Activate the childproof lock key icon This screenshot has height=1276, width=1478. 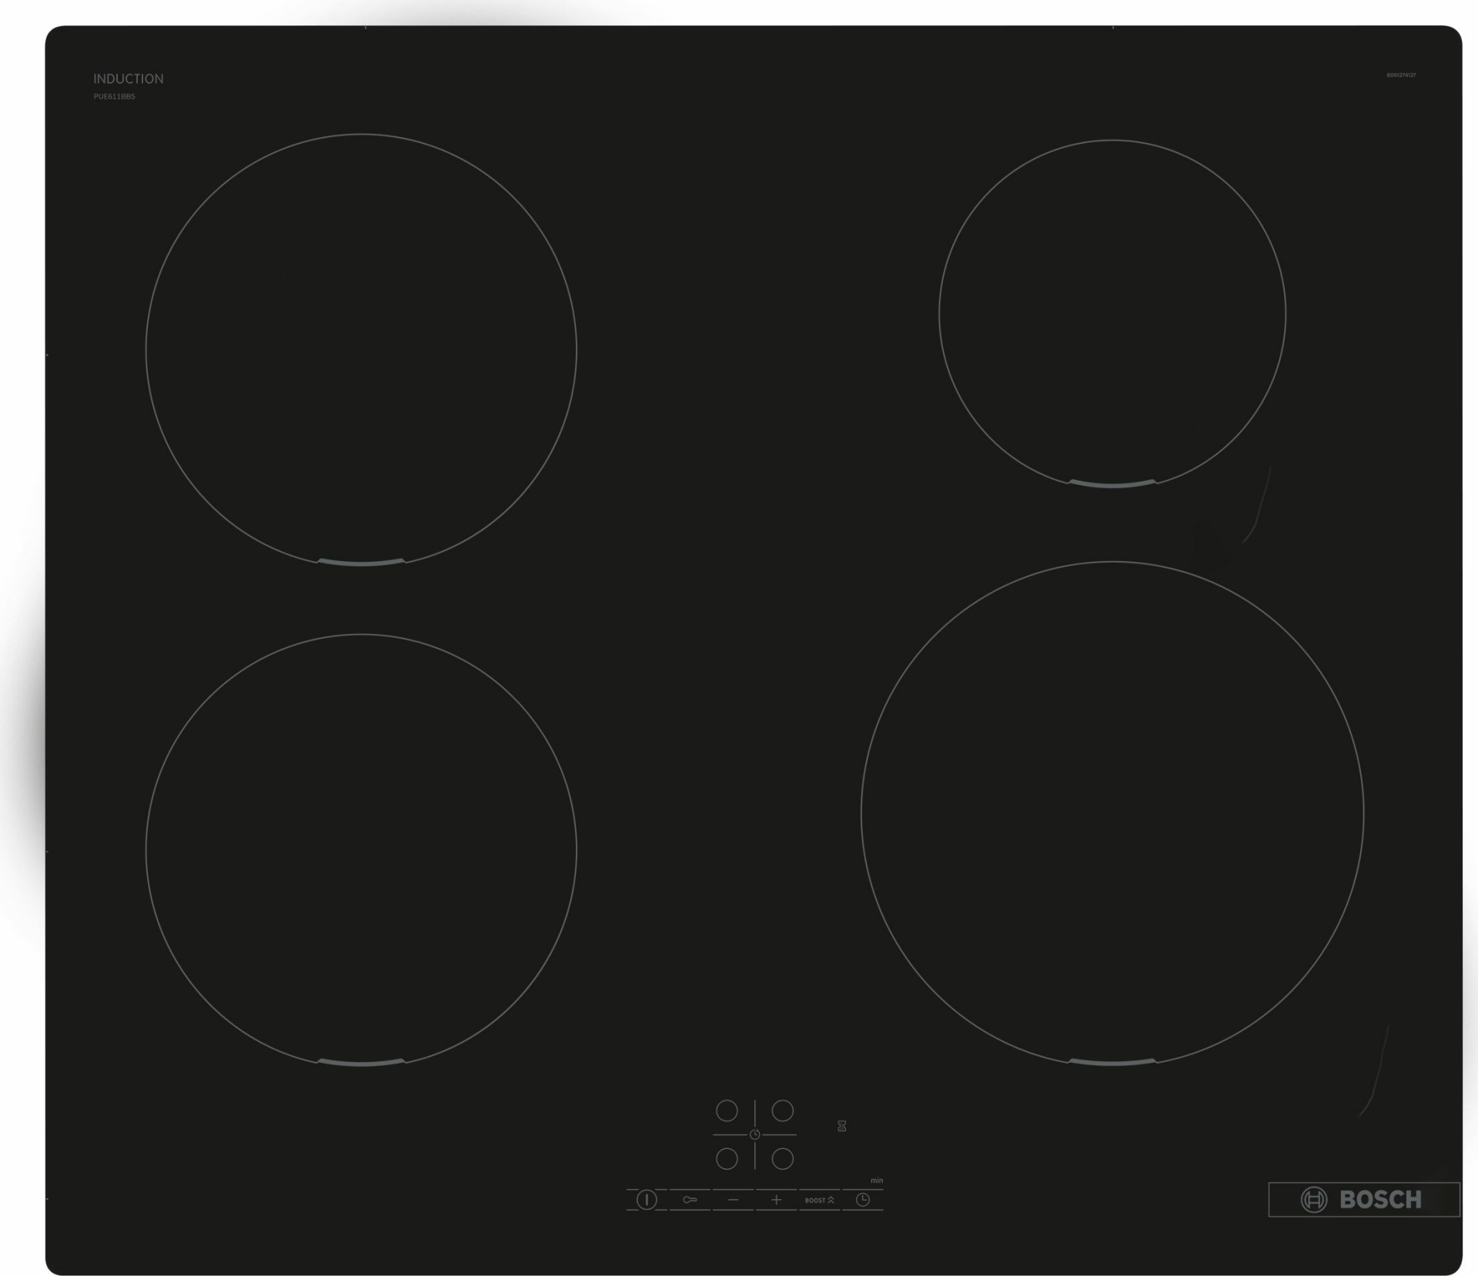click(x=690, y=1200)
